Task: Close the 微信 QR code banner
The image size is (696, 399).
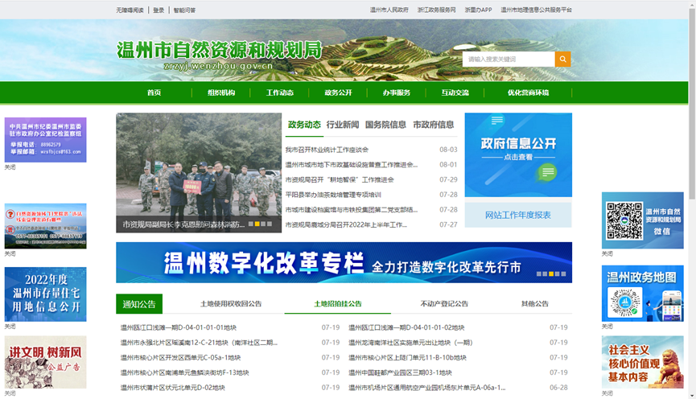Action: click(607, 254)
